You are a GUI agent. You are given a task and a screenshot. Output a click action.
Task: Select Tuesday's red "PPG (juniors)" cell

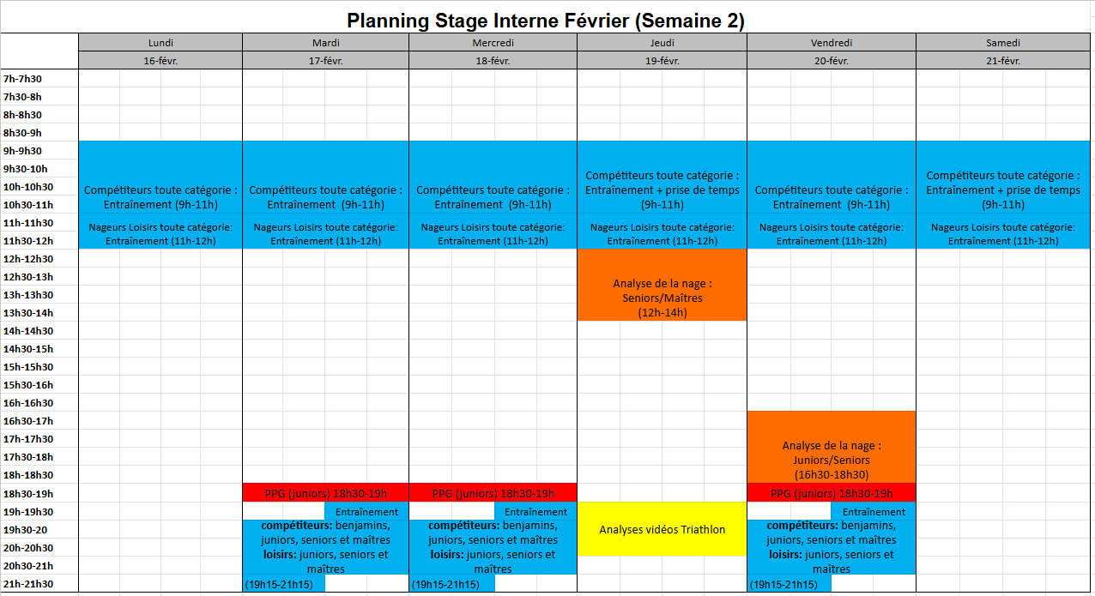(325, 493)
